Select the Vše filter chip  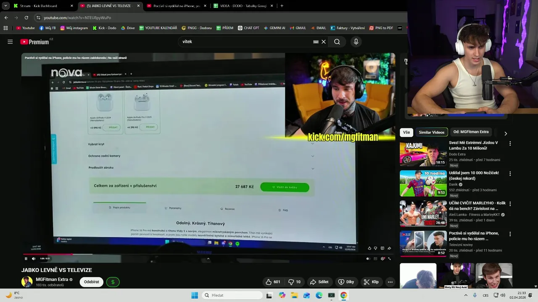(406, 132)
